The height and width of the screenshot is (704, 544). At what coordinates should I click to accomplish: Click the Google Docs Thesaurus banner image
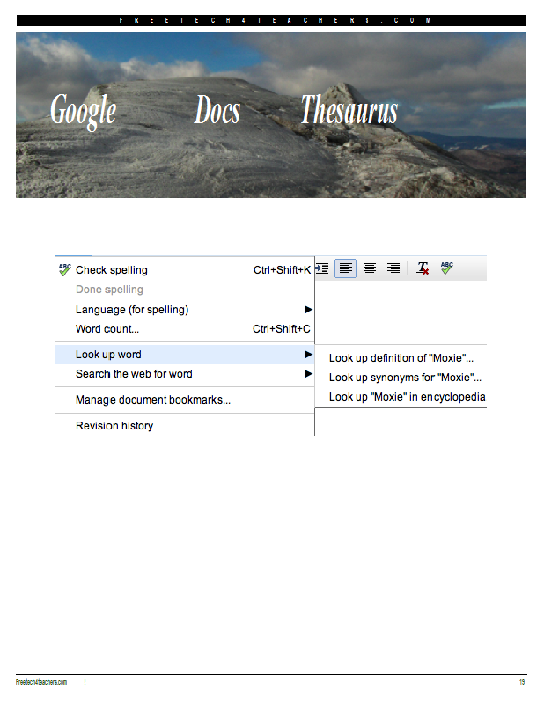click(271, 114)
